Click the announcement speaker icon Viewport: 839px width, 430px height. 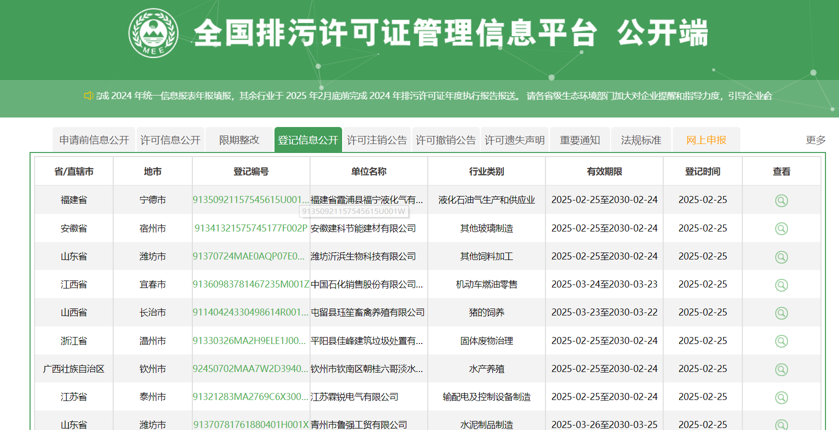[x=88, y=95]
